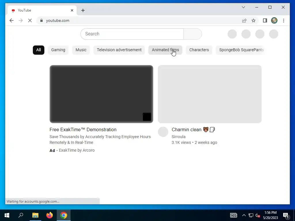Filter videos by Gaming
Image resolution: width=295 pixels, height=221 pixels.
58,50
